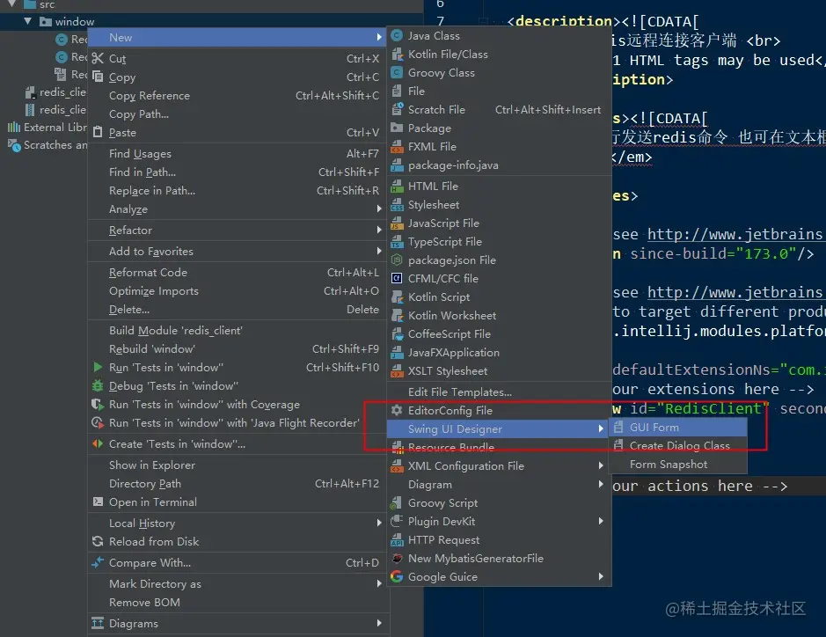Screen dimensions: 826x637
Task: Click the Kotlin Script icon
Action: [x=397, y=297]
